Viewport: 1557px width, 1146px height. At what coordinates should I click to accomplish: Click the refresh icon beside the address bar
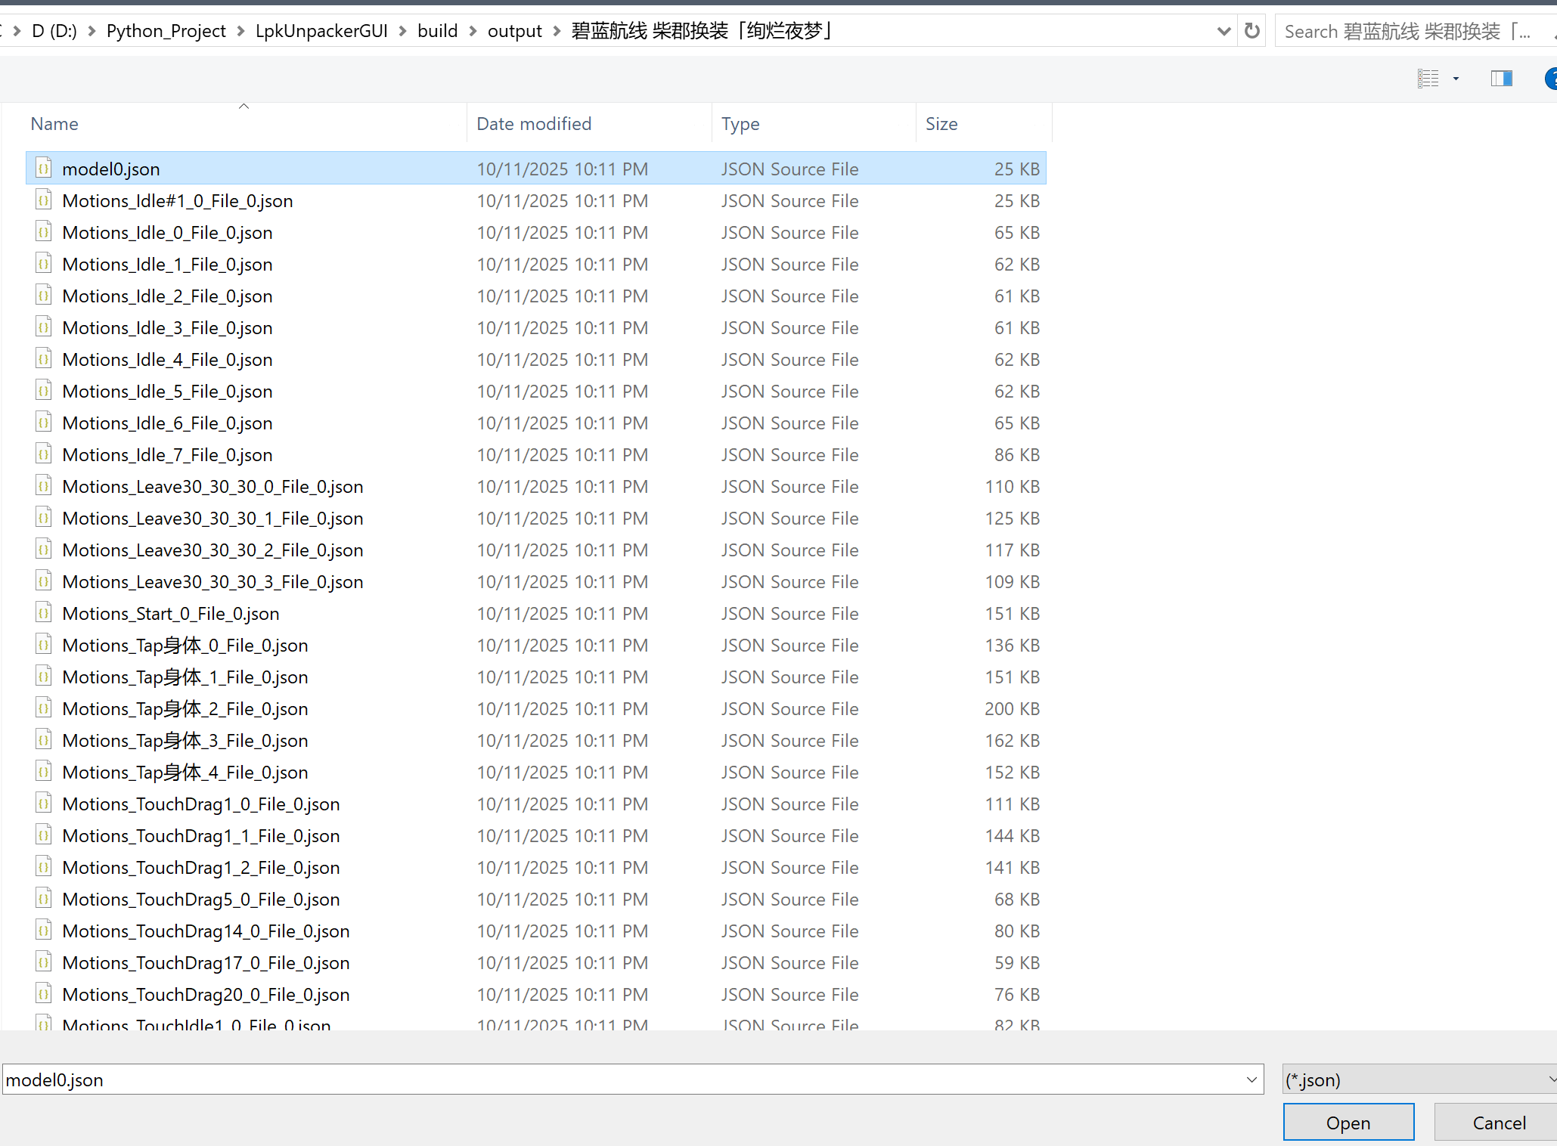click(x=1252, y=31)
